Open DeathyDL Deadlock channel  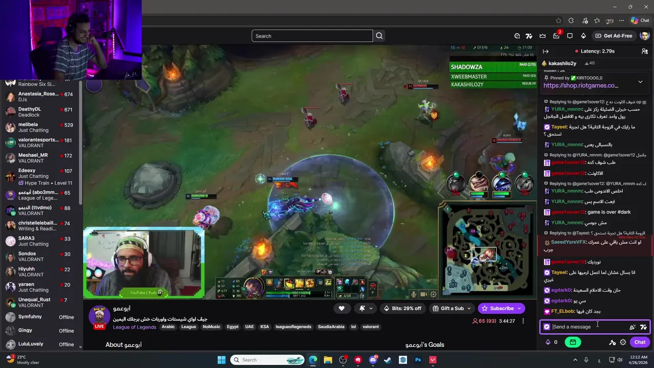(x=41, y=112)
